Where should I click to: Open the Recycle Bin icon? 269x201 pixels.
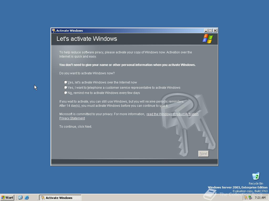(256, 178)
